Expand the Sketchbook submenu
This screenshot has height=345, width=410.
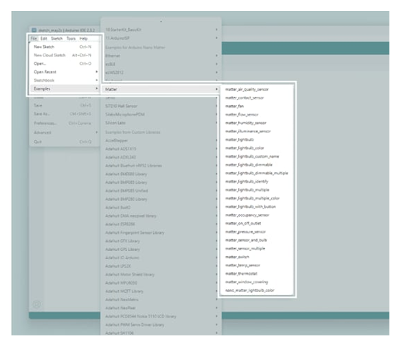coord(65,80)
